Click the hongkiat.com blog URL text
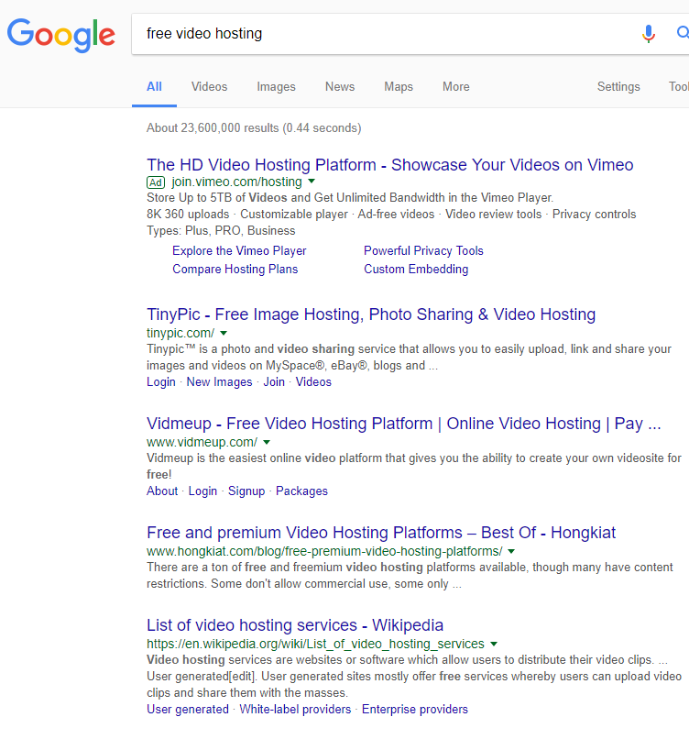 pyautogui.click(x=324, y=551)
